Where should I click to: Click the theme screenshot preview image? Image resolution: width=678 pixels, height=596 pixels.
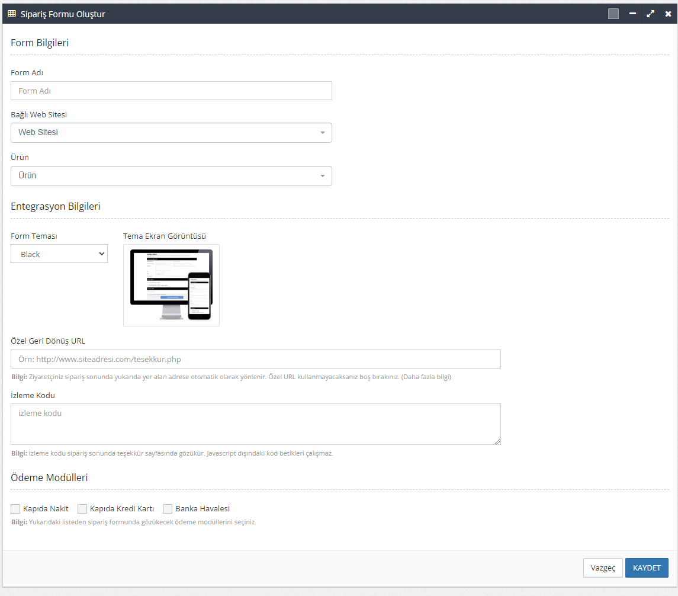pyautogui.click(x=171, y=285)
